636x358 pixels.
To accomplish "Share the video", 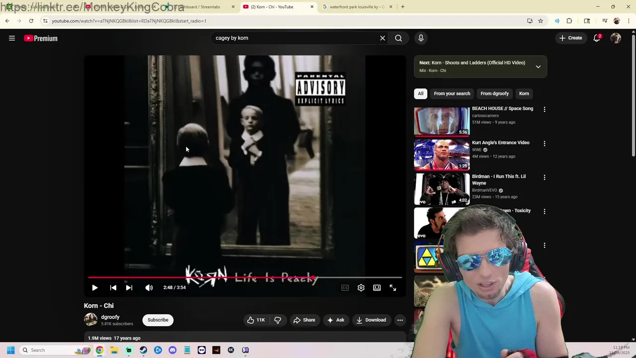I will [304, 320].
